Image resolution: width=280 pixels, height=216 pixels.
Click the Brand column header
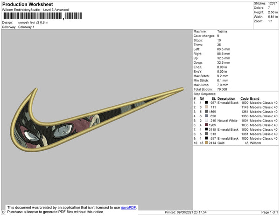(254, 99)
